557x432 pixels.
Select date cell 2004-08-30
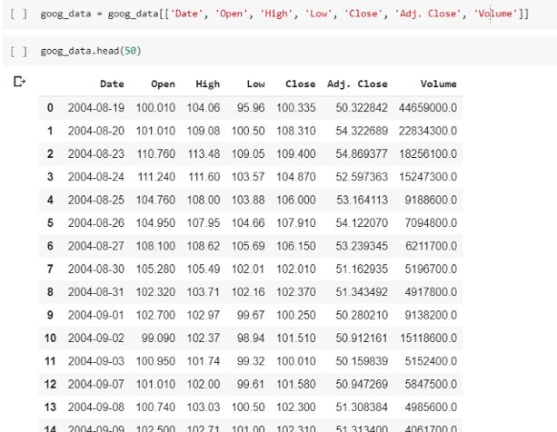click(x=96, y=269)
